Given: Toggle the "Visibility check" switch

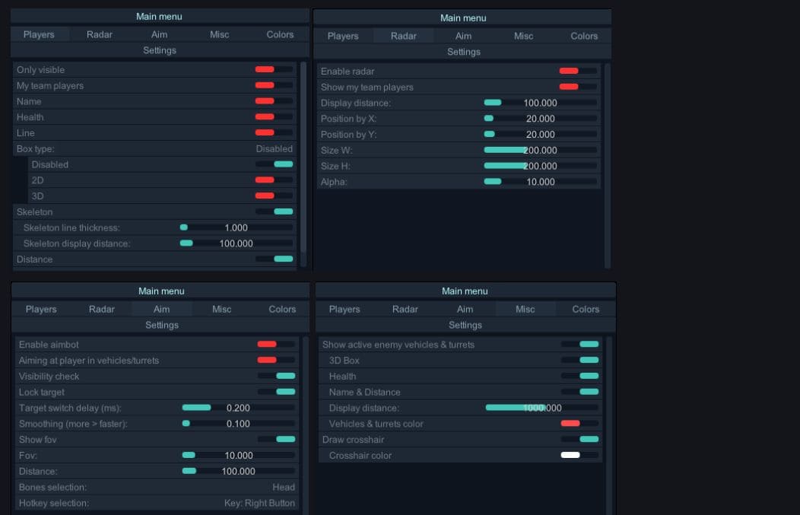Looking at the screenshot, I should coord(276,377).
